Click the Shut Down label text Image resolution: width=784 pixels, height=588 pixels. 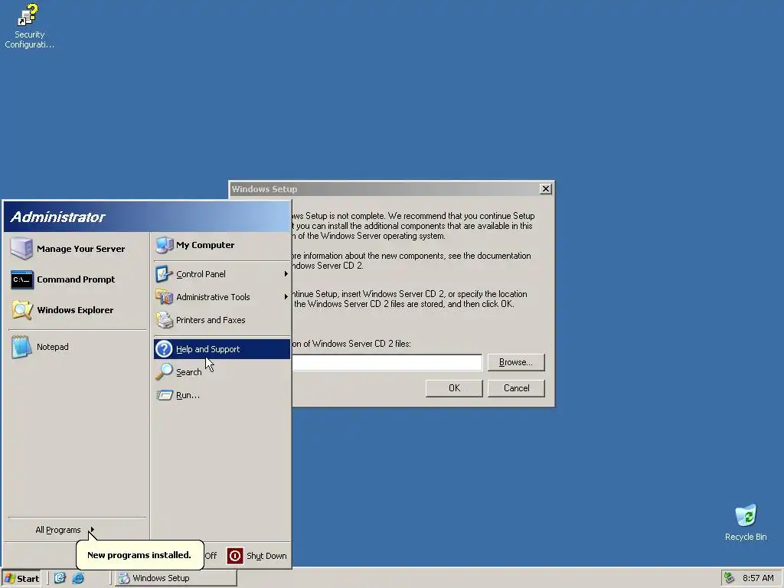pyautogui.click(x=266, y=556)
